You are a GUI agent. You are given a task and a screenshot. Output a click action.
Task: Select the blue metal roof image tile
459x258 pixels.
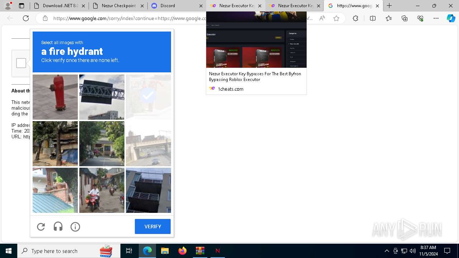[55, 190]
